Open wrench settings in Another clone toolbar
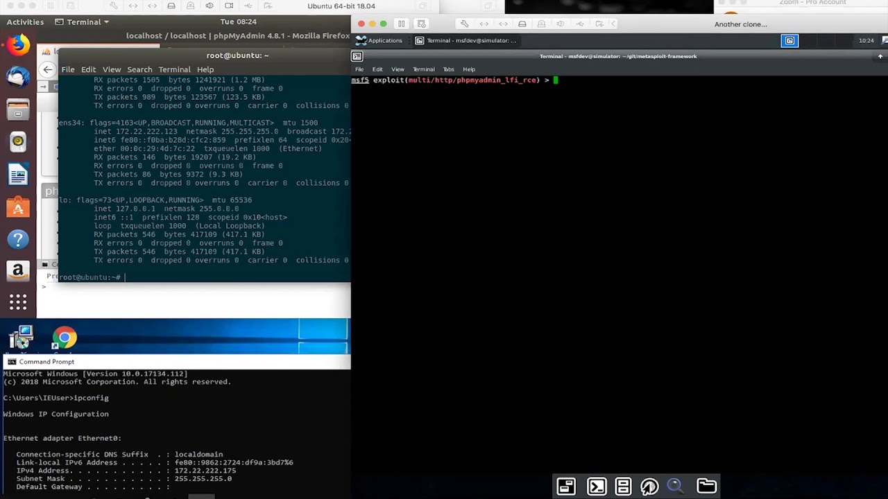 pyautogui.click(x=464, y=24)
